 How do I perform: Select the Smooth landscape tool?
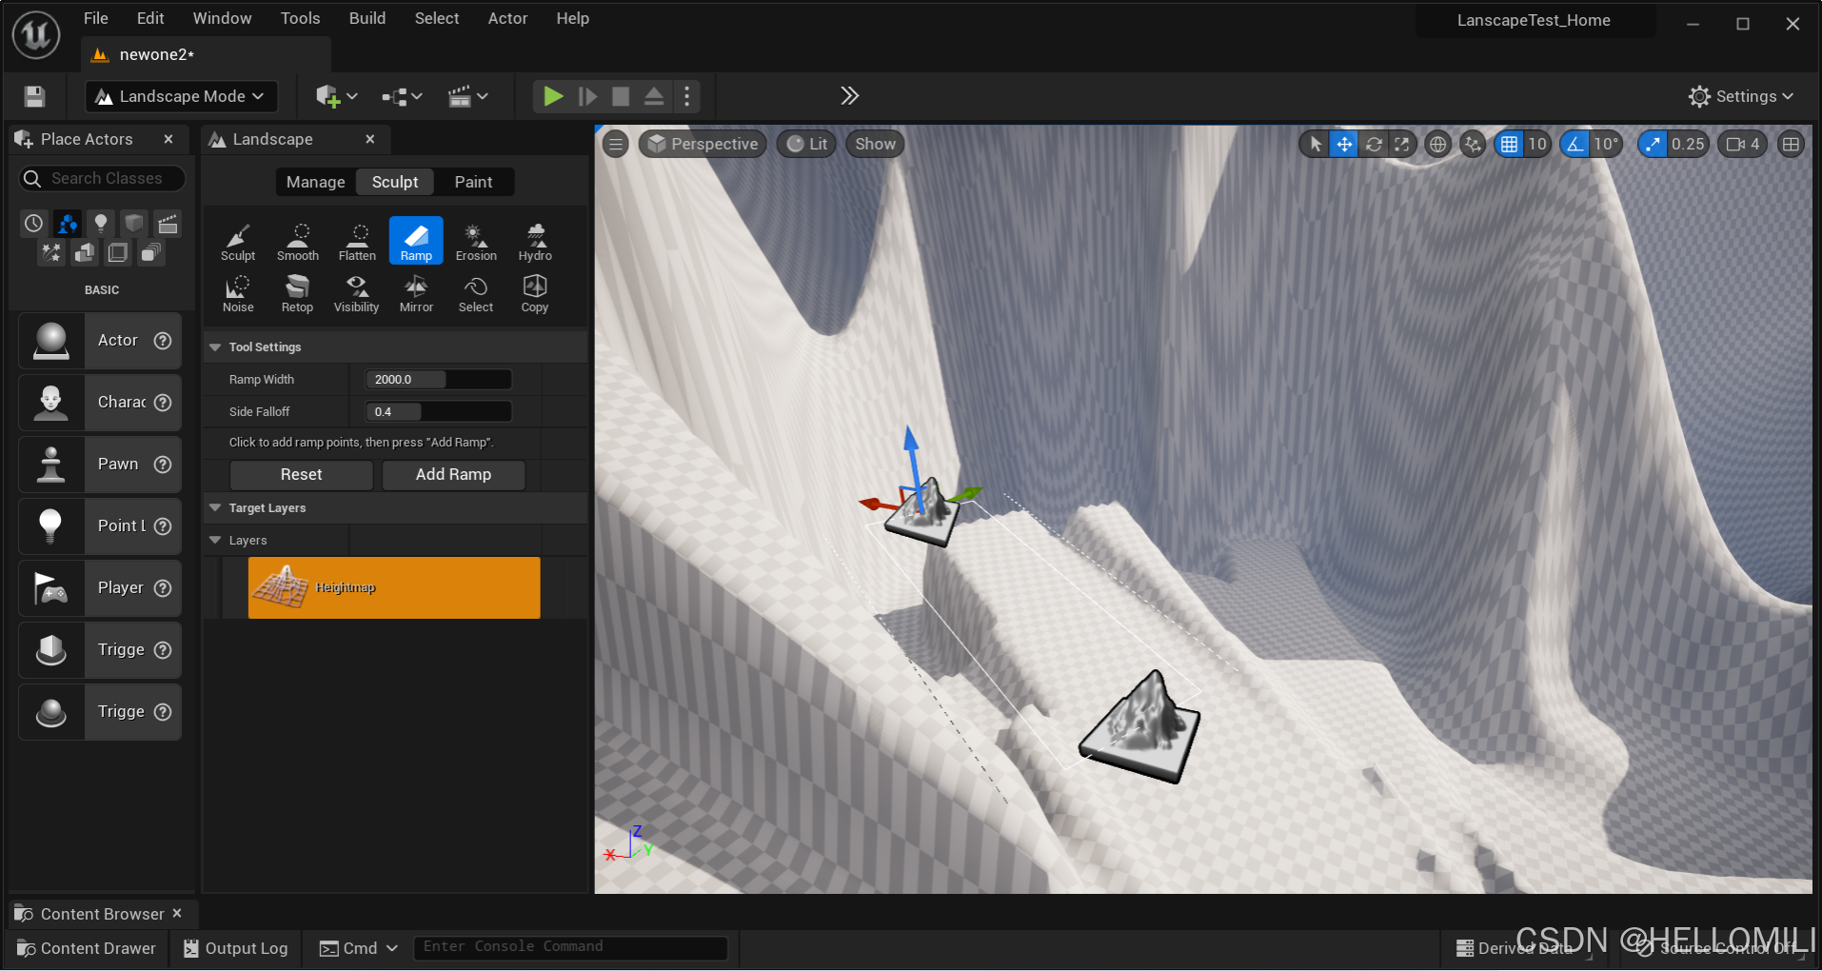pyautogui.click(x=298, y=242)
